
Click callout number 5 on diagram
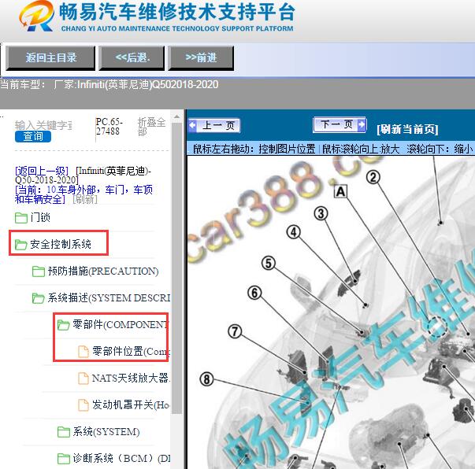click(x=269, y=263)
